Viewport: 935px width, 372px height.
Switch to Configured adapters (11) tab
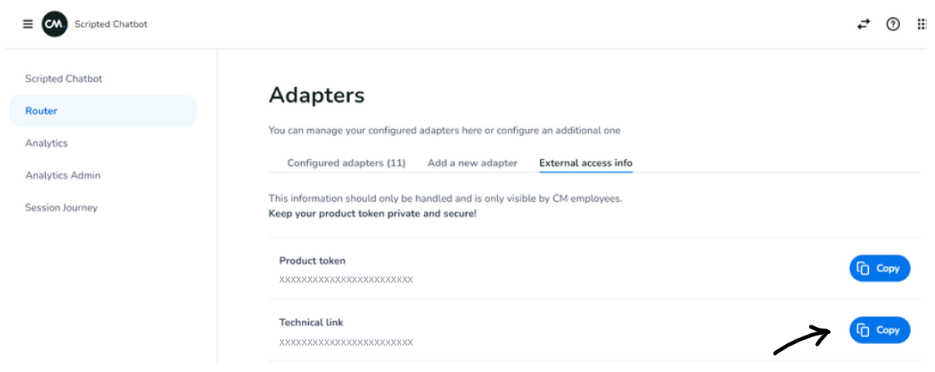(347, 163)
